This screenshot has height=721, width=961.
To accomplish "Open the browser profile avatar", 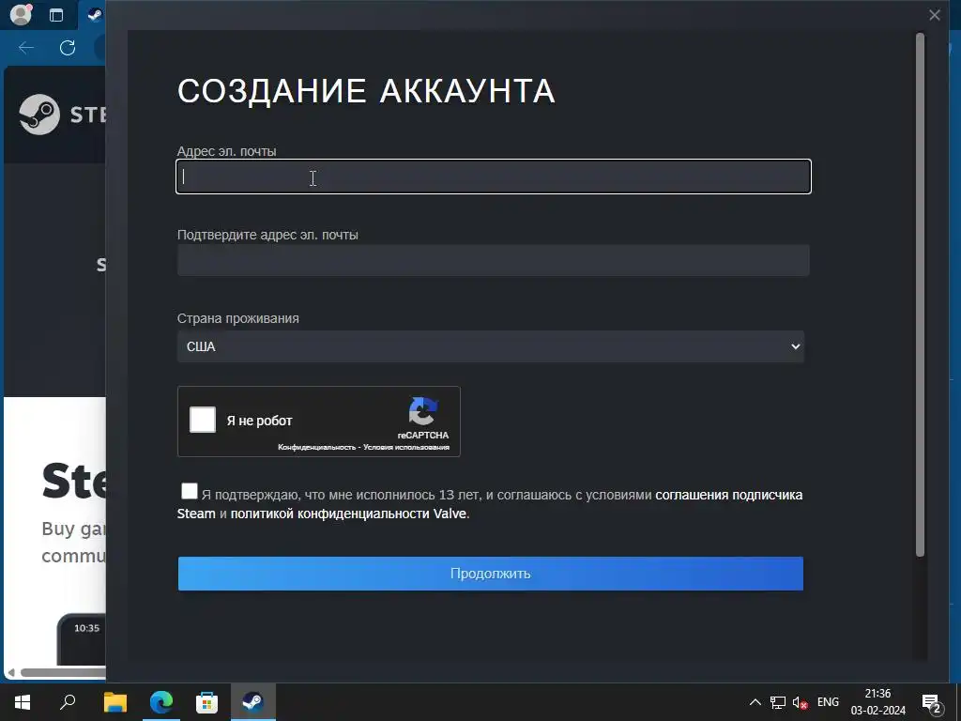I will pos(21,15).
